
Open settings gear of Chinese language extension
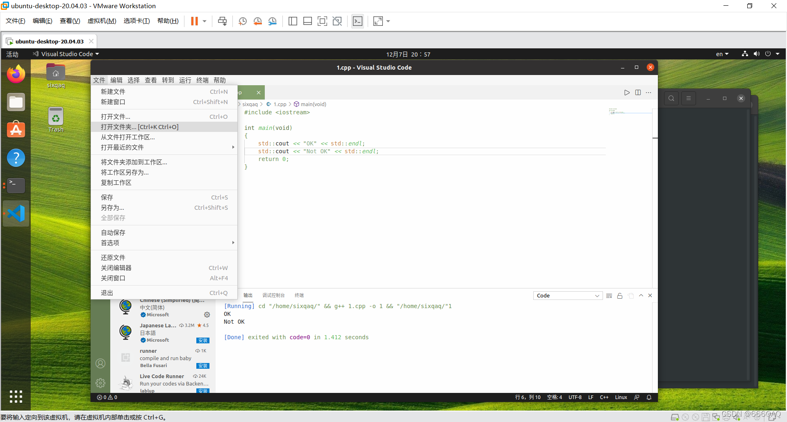click(x=207, y=315)
